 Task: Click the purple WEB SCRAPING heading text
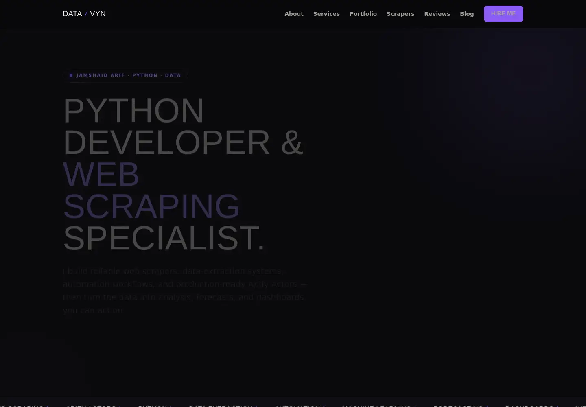151,190
